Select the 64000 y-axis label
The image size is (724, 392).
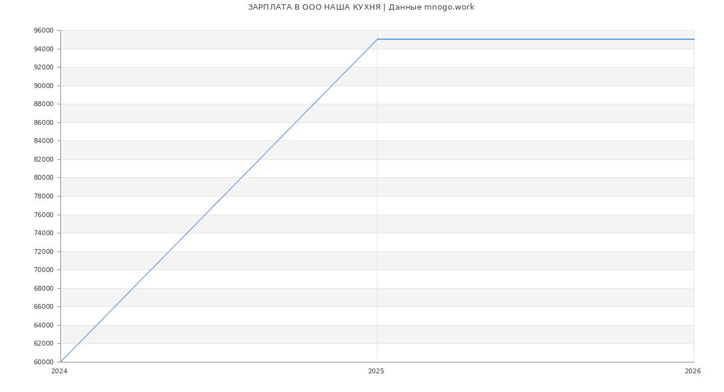[x=43, y=325]
